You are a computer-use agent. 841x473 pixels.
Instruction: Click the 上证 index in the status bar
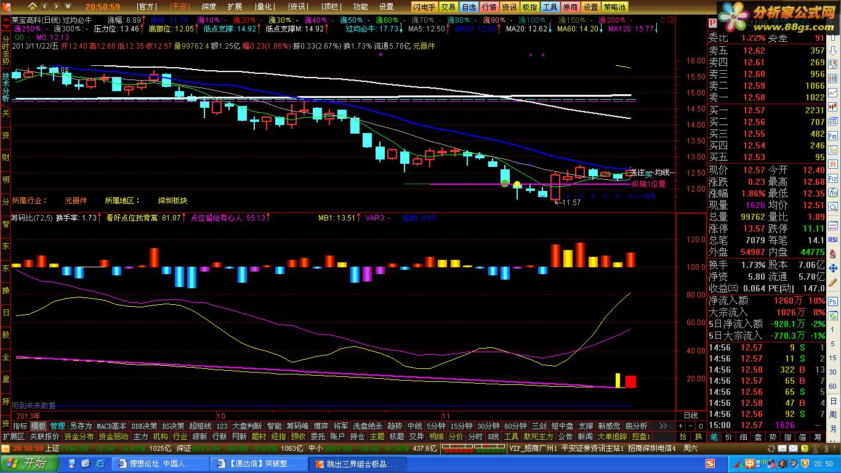[x=53, y=448]
